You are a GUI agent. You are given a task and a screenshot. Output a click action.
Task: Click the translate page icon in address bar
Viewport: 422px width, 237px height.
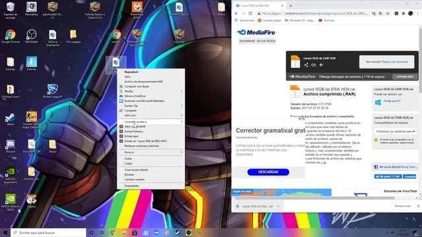pos(380,13)
